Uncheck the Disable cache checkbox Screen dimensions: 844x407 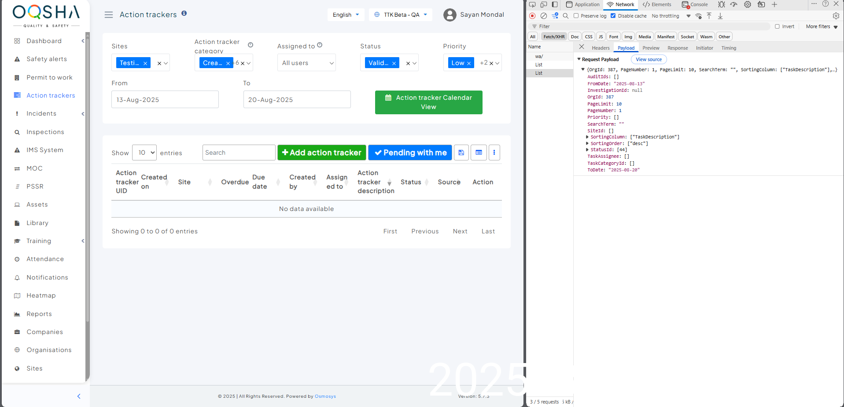point(613,16)
